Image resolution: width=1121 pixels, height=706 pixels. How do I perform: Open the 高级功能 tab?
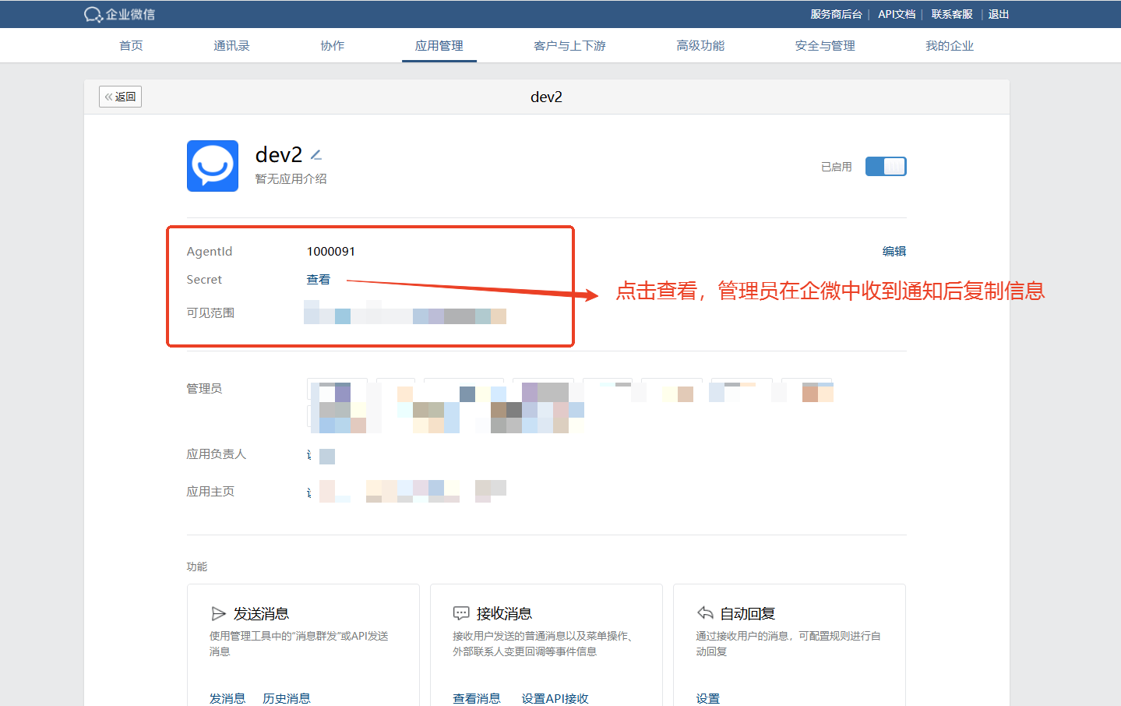pyautogui.click(x=700, y=45)
